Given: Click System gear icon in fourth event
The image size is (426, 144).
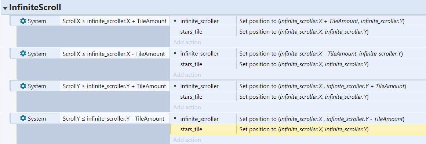Looking at the screenshot, I should pyautogui.click(x=23, y=118).
